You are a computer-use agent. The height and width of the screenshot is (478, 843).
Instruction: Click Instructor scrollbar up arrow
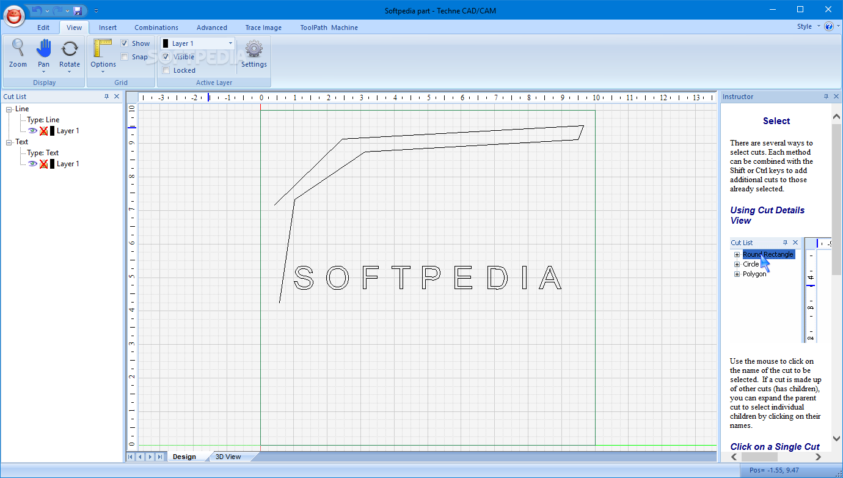pos(836,116)
